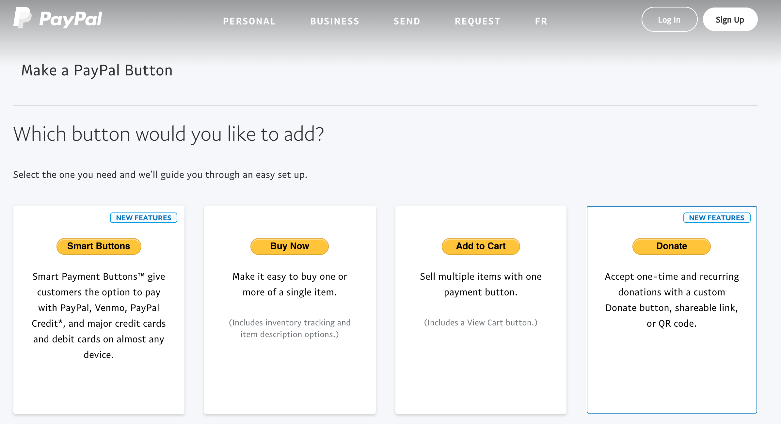The height and width of the screenshot is (424, 781).
Task: Select the Buy Now card inventory tracking note
Action: pyautogui.click(x=290, y=328)
